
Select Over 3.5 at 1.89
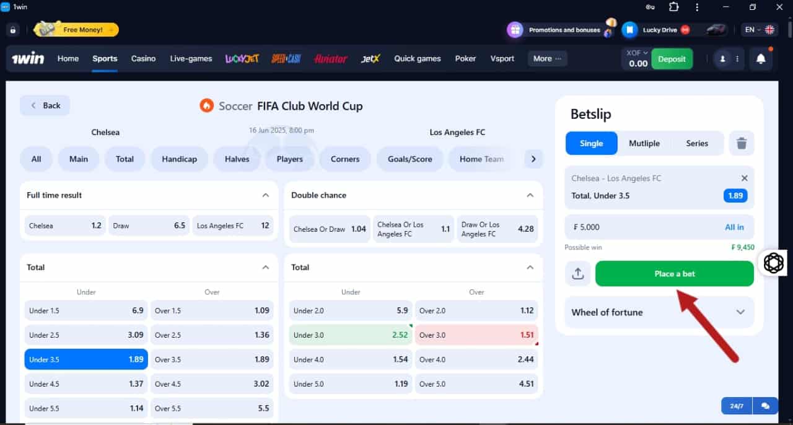click(x=212, y=359)
